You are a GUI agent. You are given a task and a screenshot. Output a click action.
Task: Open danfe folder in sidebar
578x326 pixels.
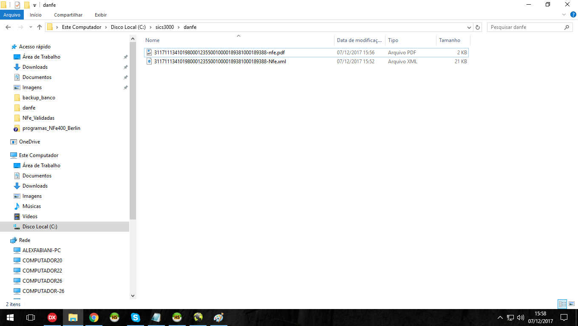(x=29, y=108)
